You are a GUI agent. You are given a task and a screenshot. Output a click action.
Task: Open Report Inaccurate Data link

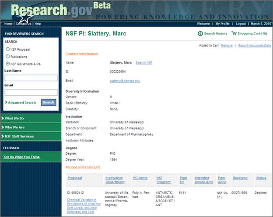[254, 45]
